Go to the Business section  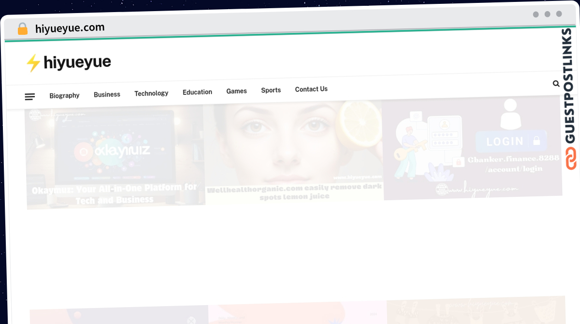coord(107,94)
